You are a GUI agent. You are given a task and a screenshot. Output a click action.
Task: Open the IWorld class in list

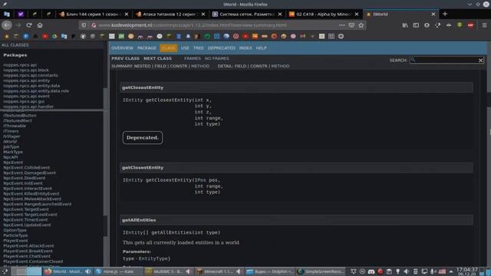coord(10,141)
